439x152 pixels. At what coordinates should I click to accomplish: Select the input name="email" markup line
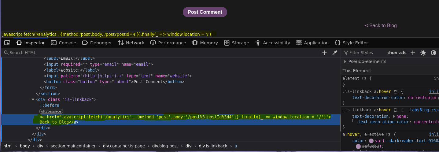tap(98, 64)
